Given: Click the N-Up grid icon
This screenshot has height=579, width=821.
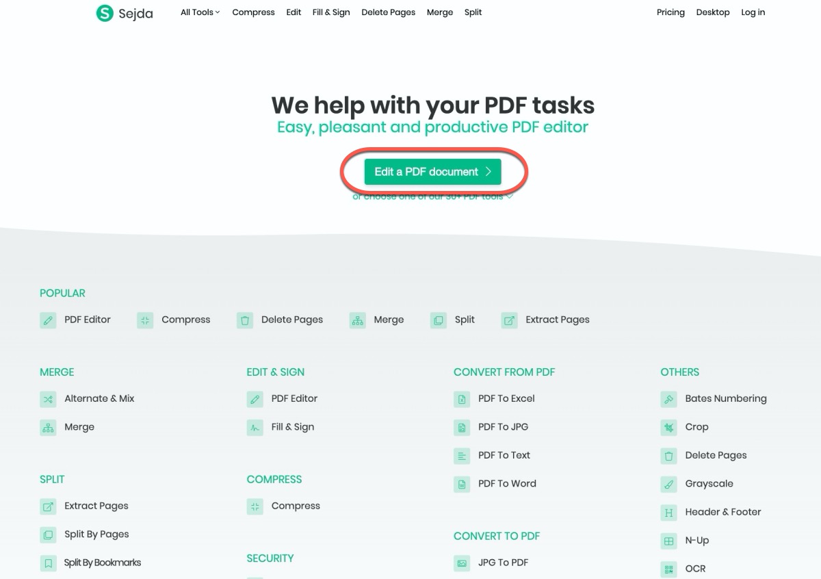Looking at the screenshot, I should 668,541.
